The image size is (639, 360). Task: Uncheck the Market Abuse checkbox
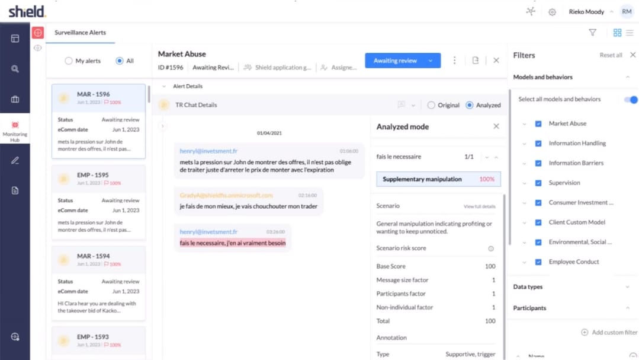tap(538, 124)
